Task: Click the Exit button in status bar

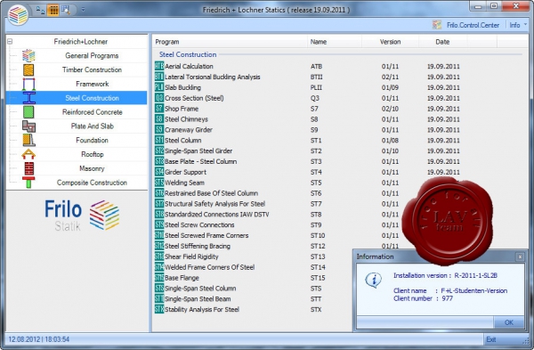Action: click(491, 339)
